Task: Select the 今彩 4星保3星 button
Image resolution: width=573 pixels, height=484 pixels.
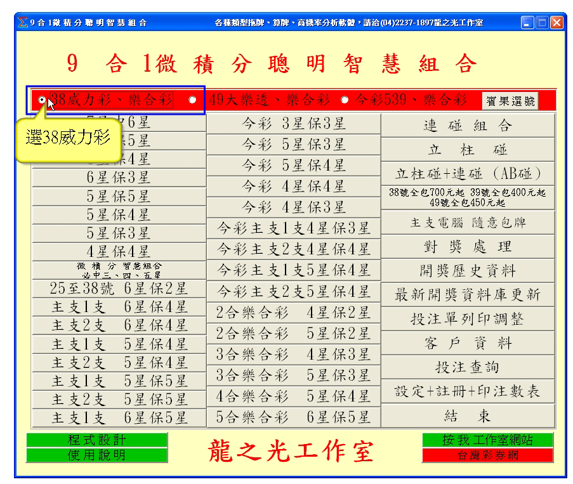Action: [293, 207]
